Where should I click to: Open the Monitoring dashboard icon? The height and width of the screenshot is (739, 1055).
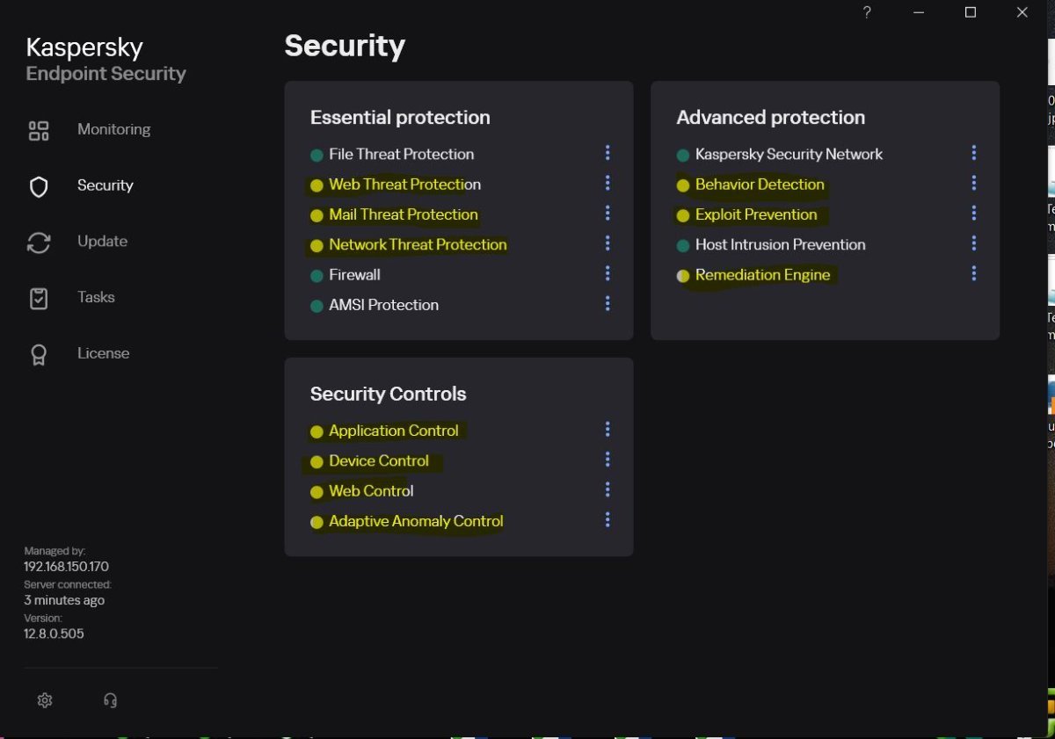pos(39,131)
